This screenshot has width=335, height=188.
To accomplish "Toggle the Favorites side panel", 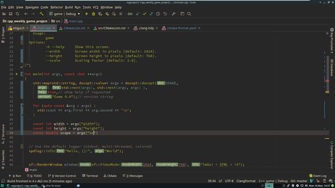I will [3, 160].
